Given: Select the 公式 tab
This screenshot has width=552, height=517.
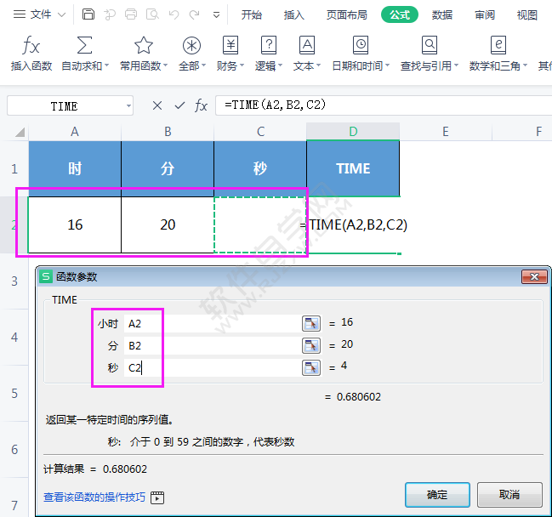Looking at the screenshot, I should (x=400, y=14).
